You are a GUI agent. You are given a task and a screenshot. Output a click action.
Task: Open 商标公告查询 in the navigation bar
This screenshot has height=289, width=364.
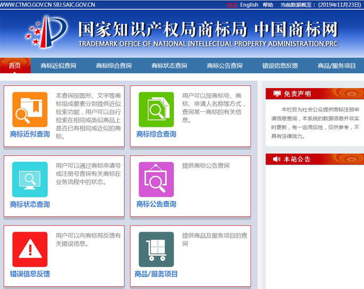pyautogui.click(x=225, y=66)
